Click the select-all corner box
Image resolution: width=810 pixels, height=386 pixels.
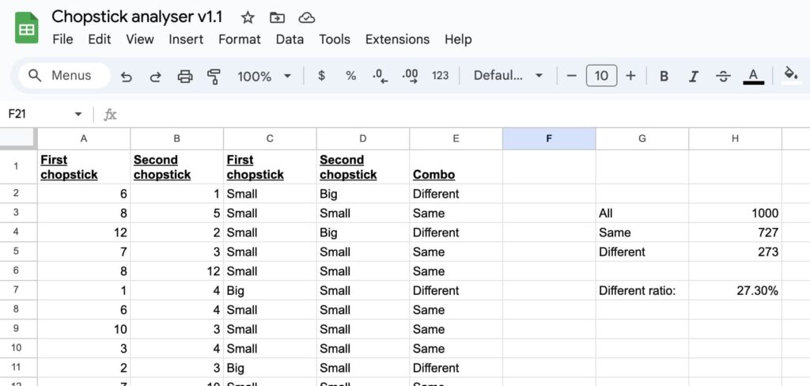(x=17, y=138)
